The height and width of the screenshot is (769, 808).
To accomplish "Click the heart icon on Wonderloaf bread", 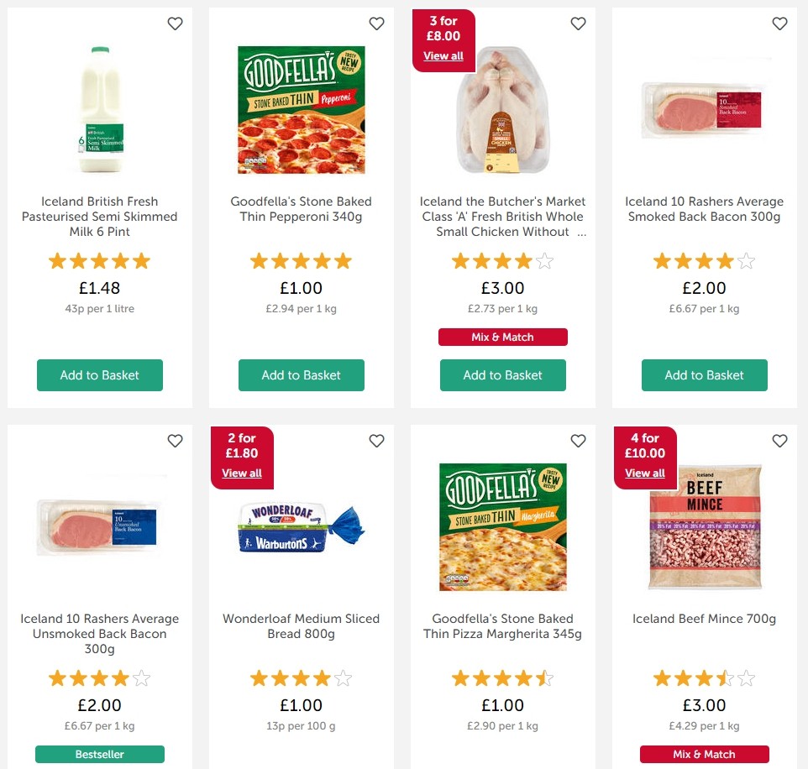I will click(x=376, y=440).
